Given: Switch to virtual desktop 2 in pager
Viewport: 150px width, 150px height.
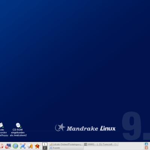Looking at the screenshot, I should pos(45,148).
